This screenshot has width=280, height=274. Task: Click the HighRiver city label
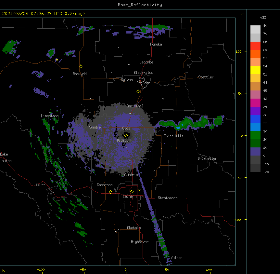(140, 242)
